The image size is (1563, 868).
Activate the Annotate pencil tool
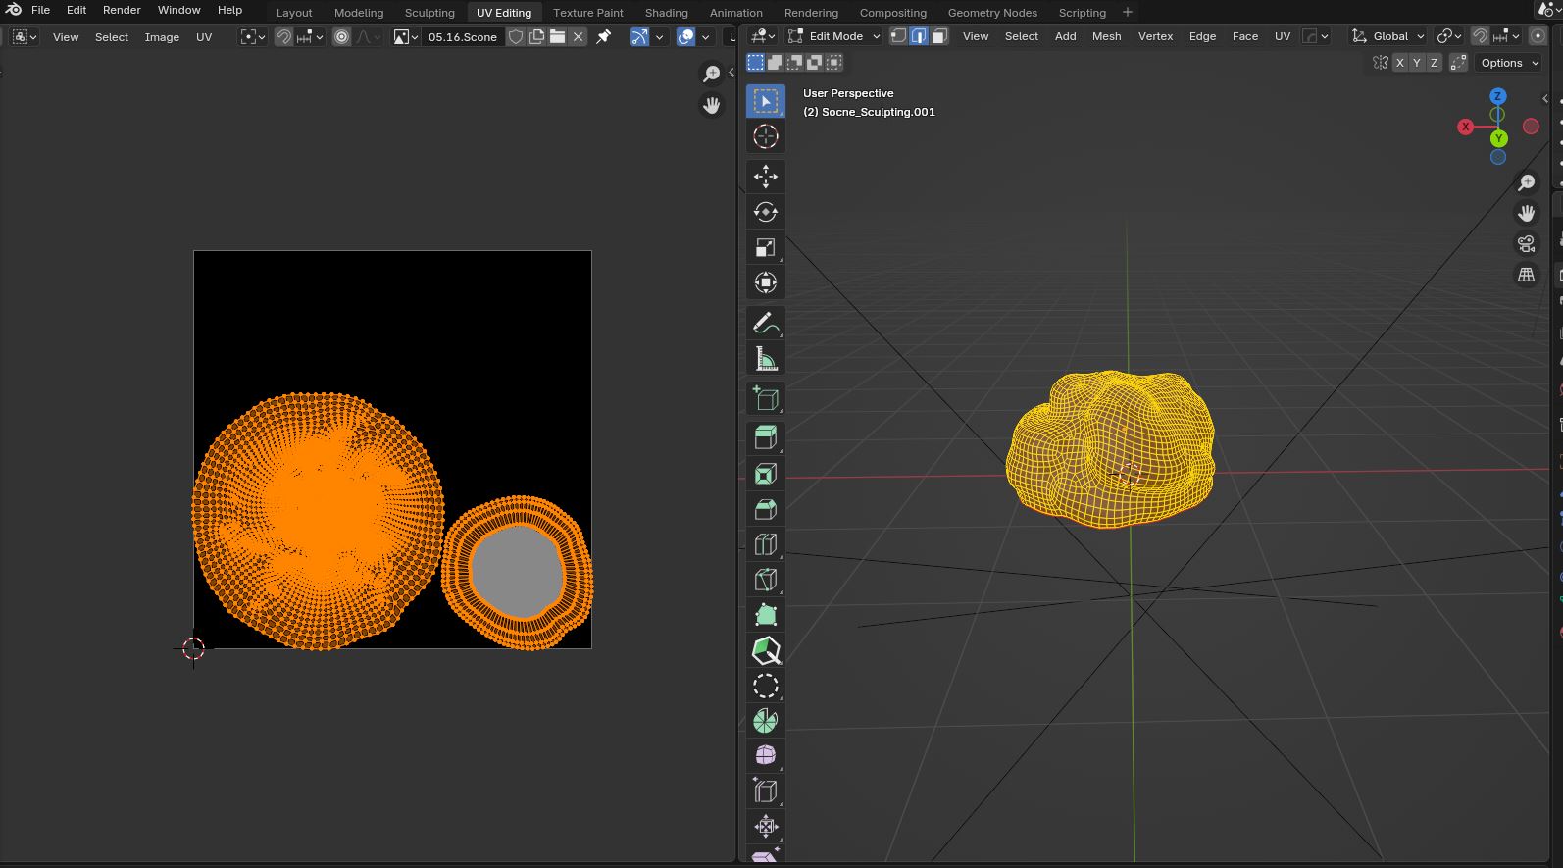click(x=765, y=323)
